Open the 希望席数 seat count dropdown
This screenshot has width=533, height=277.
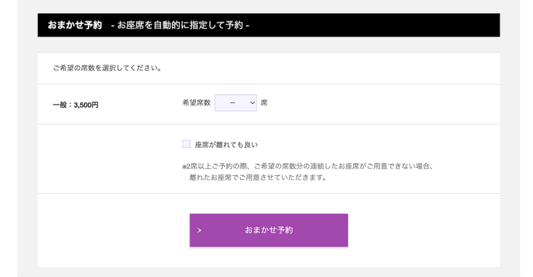[x=236, y=103]
